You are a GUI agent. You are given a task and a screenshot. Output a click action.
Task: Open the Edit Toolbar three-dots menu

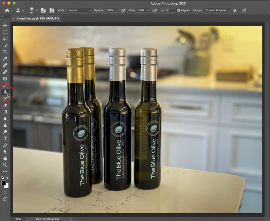pos(5,172)
